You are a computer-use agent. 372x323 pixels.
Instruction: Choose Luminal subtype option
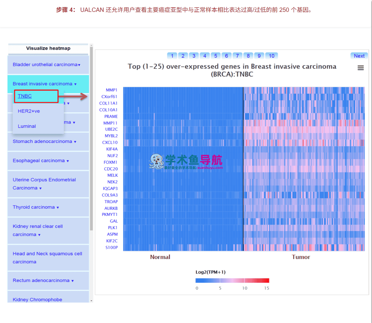pyautogui.click(x=27, y=126)
